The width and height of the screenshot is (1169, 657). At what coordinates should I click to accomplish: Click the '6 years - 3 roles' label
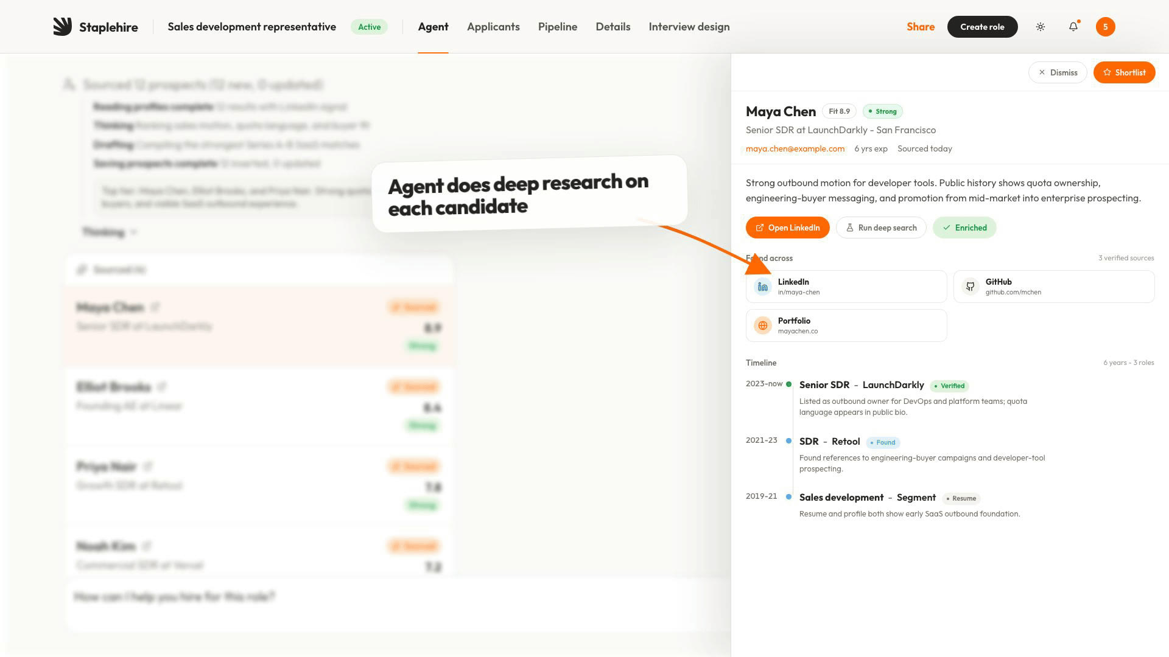[1128, 363]
